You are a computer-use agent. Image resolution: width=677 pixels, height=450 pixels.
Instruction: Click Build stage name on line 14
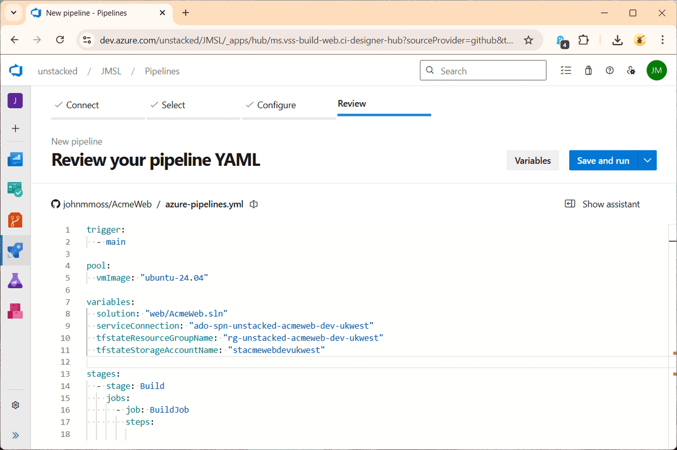152,386
